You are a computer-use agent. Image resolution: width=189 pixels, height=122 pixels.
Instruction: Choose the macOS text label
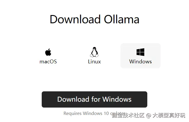coord(48,62)
